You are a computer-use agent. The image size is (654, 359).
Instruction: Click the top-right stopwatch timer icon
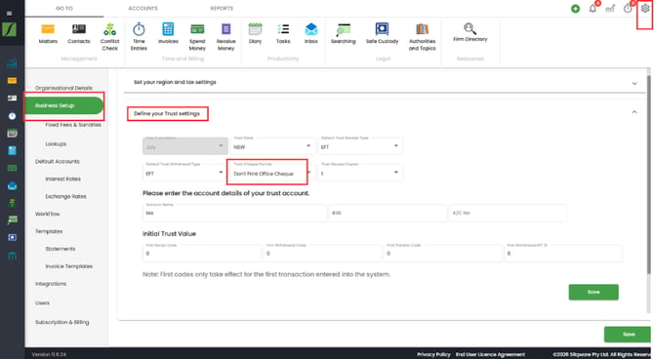628,9
